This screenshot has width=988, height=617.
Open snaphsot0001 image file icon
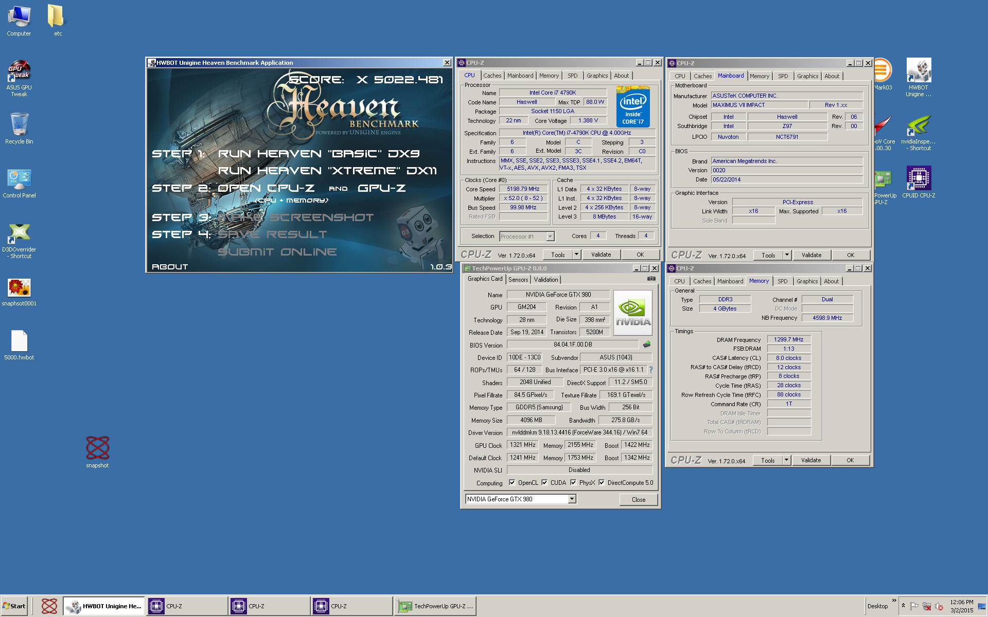point(19,292)
